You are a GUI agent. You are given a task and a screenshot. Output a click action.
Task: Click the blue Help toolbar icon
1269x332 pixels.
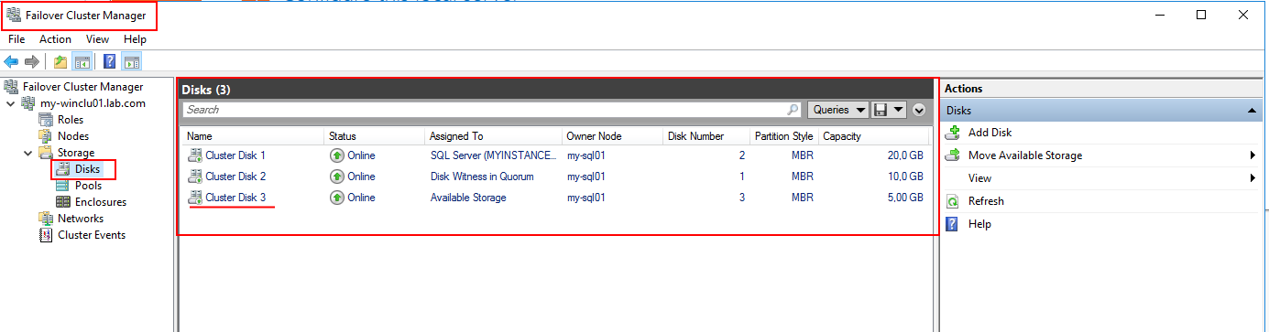tap(110, 61)
